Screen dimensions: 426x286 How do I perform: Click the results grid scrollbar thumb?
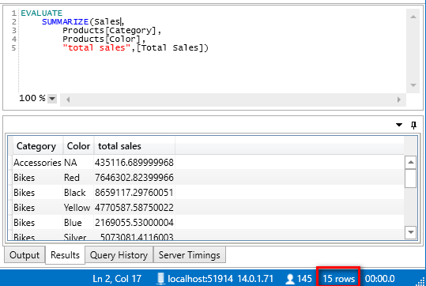pos(410,179)
